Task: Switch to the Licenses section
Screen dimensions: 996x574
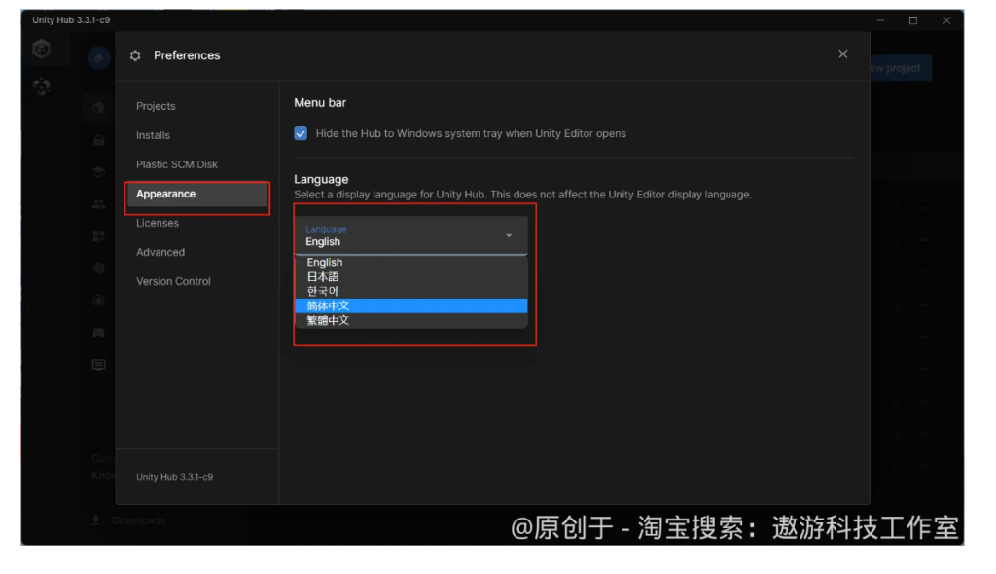Action: (157, 223)
